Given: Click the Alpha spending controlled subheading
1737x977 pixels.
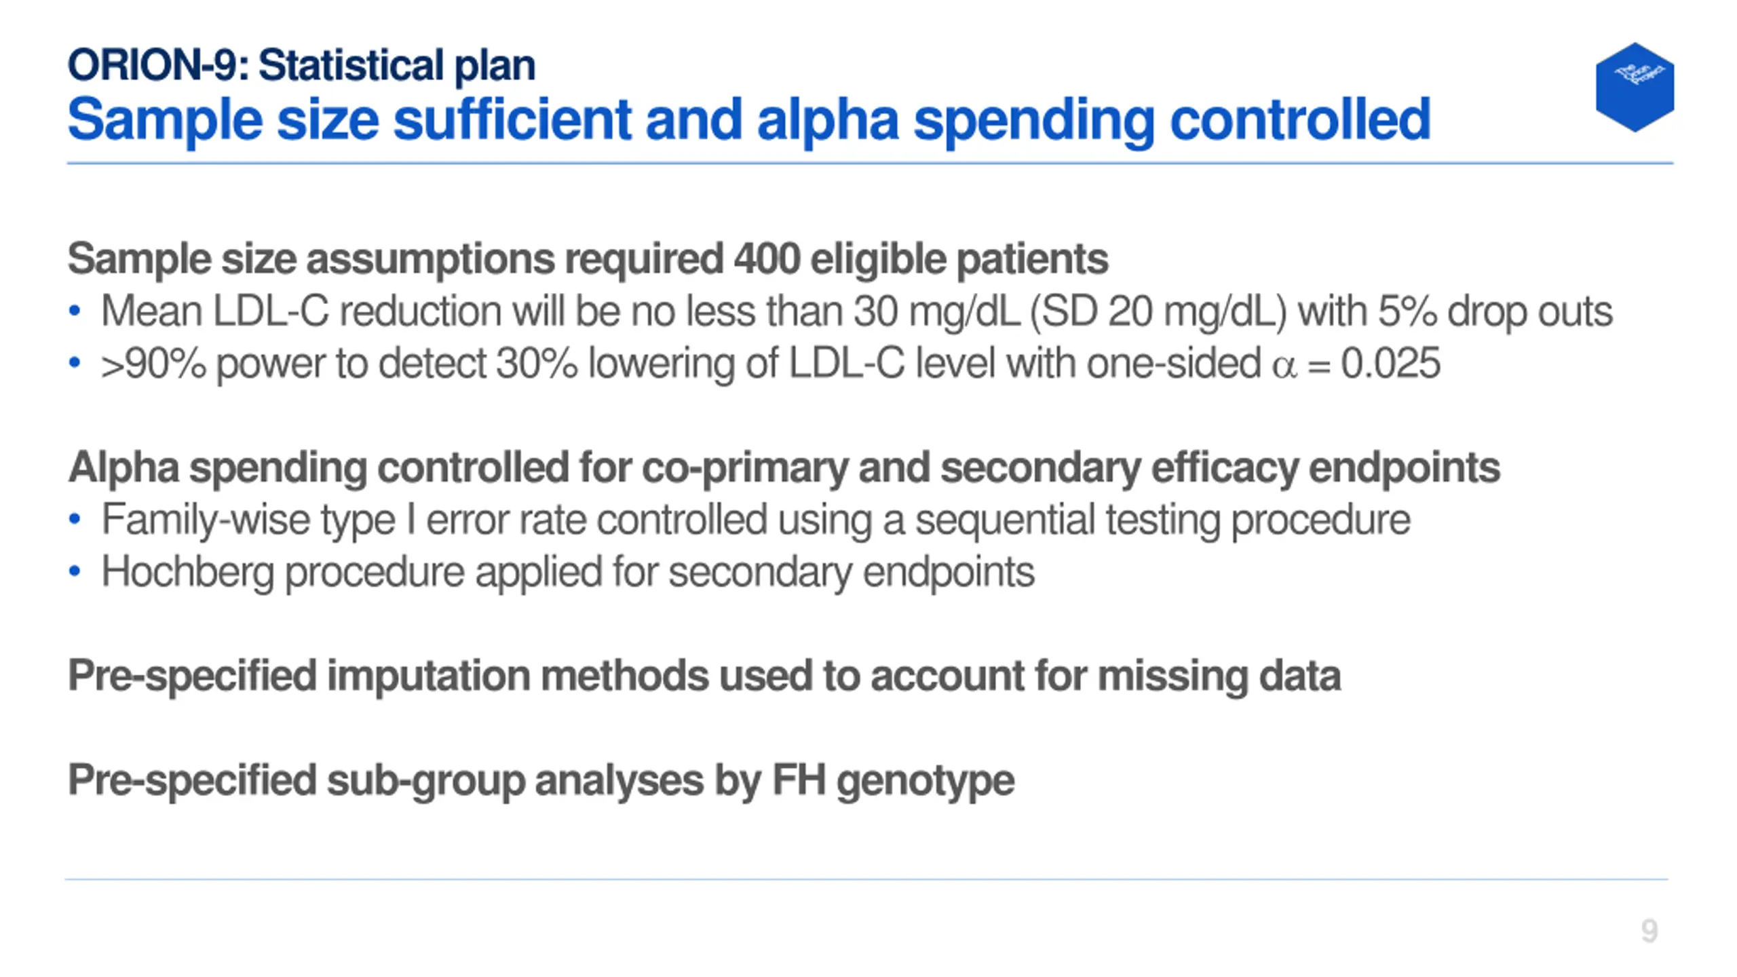Looking at the screenshot, I should 784,468.
